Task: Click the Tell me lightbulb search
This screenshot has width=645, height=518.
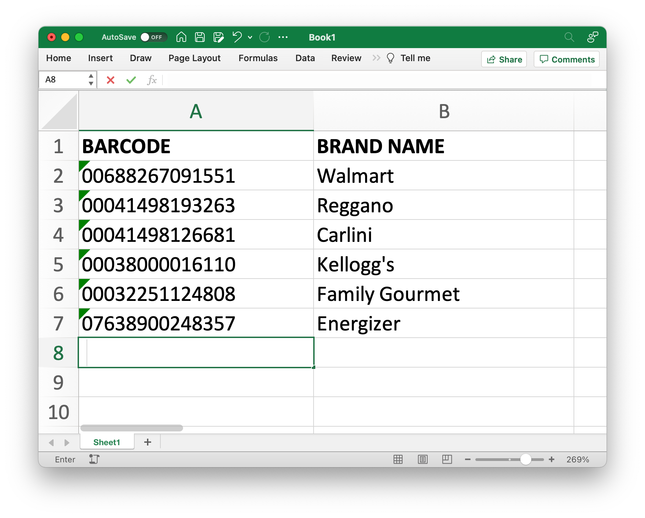Action: (408, 58)
